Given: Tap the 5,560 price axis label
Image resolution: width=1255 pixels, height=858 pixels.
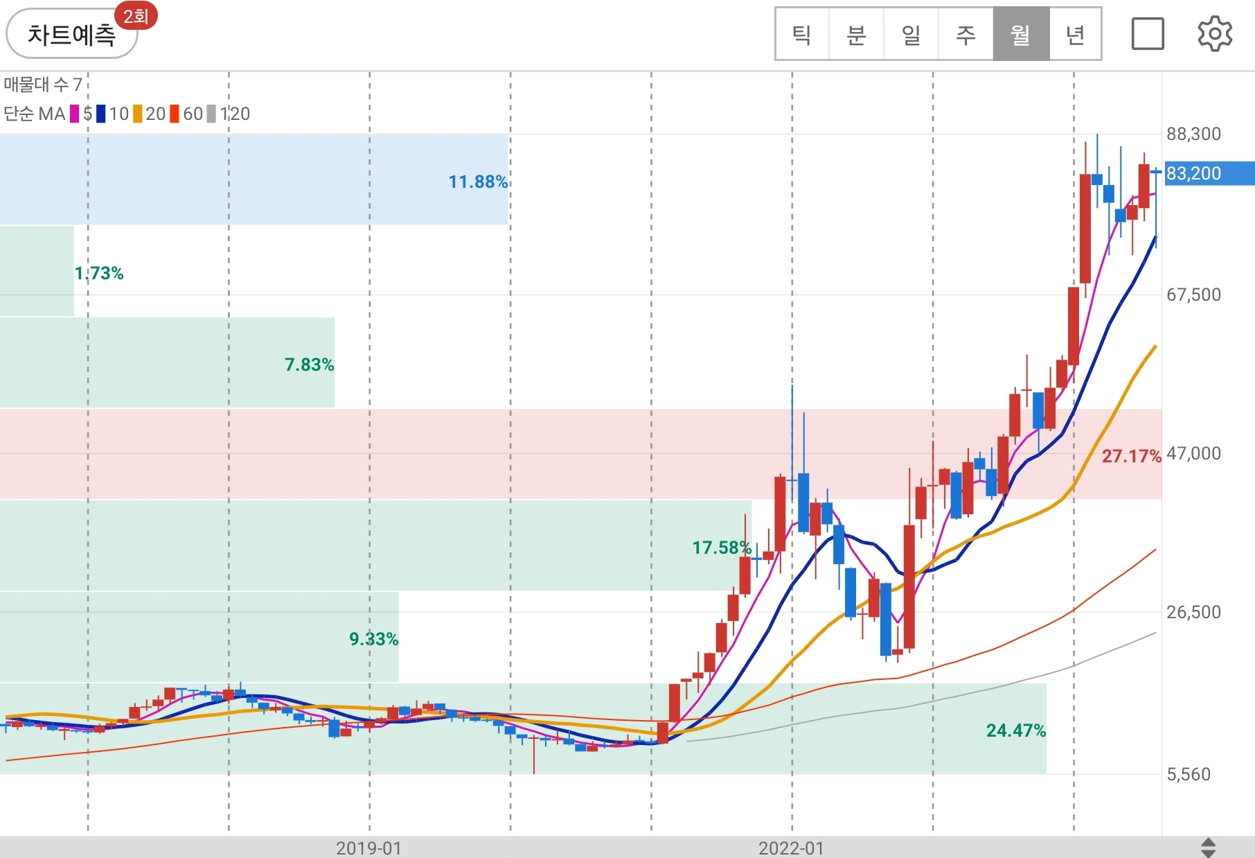Looking at the screenshot, I should click(x=1189, y=774).
